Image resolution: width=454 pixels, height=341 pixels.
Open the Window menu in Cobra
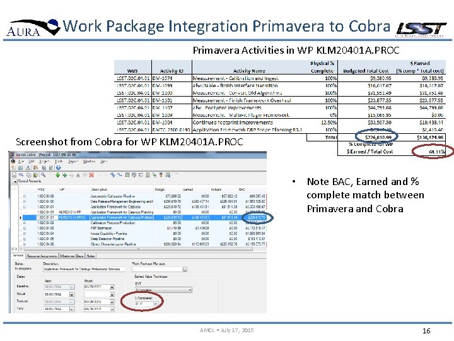[89, 162]
